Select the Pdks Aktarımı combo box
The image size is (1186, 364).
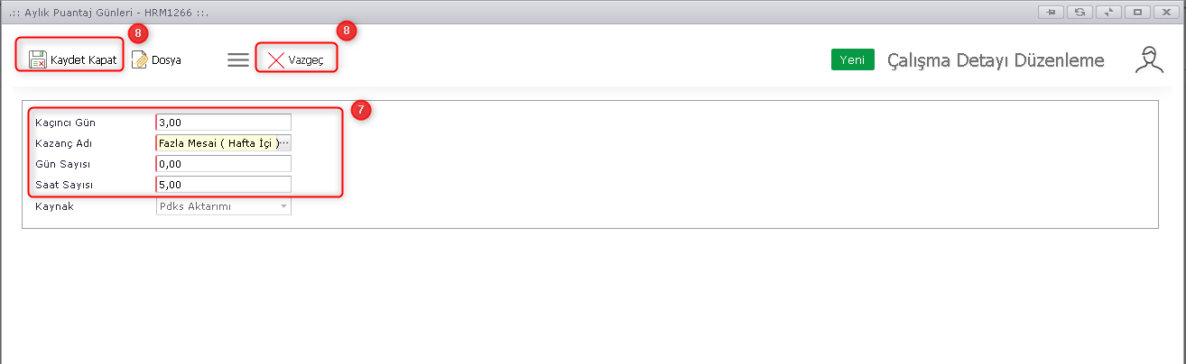click(x=224, y=206)
